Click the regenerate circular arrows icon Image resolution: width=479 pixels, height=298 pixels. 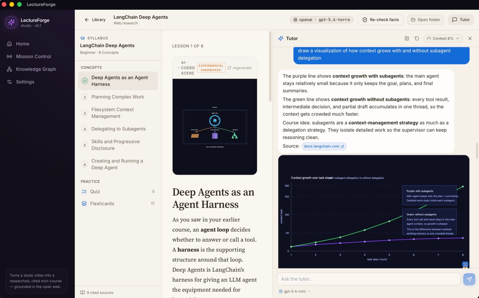229,68
